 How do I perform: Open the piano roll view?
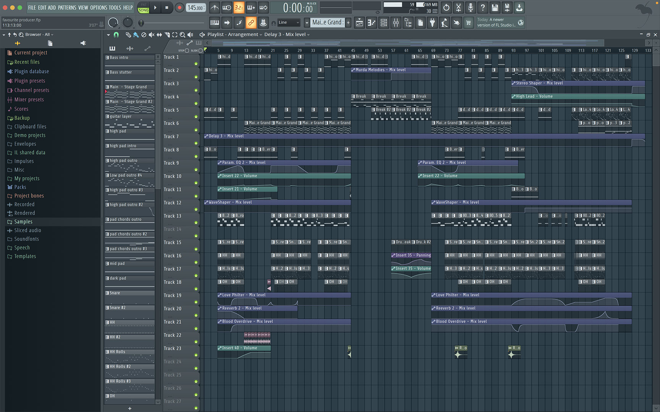(372, 23)
